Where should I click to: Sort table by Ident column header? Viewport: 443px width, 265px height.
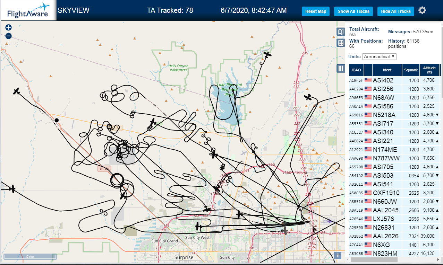(387, 70)
